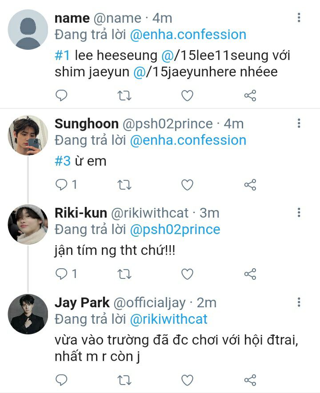Reply to the #1 lee heeseung tweet

click(61, 95)
